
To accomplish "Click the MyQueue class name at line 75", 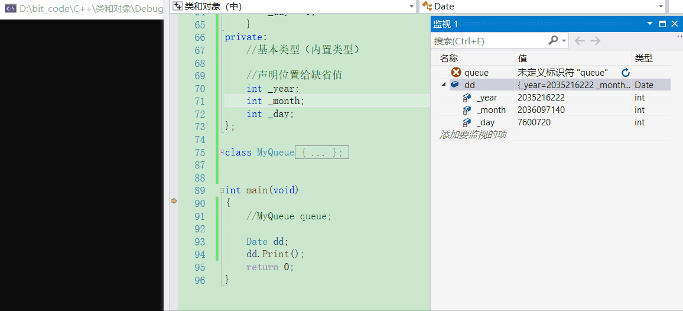I will pyautogui.click(x=275, y=153).
